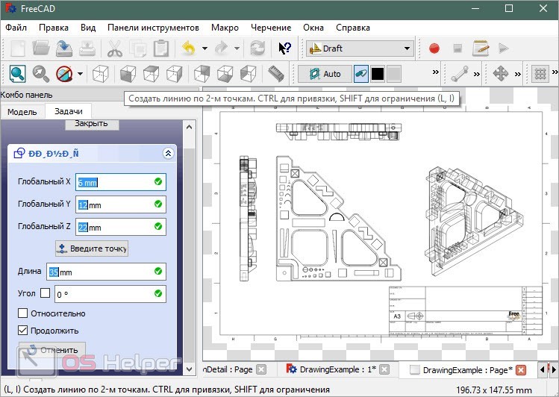This screenshot has height=397, width=559.
Task: Click the Fit all zoom icon
Action: click(17, 74)
